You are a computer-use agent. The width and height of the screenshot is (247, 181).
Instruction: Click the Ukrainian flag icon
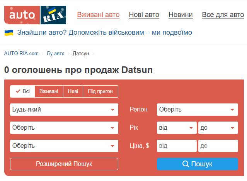tap(9, 32)
